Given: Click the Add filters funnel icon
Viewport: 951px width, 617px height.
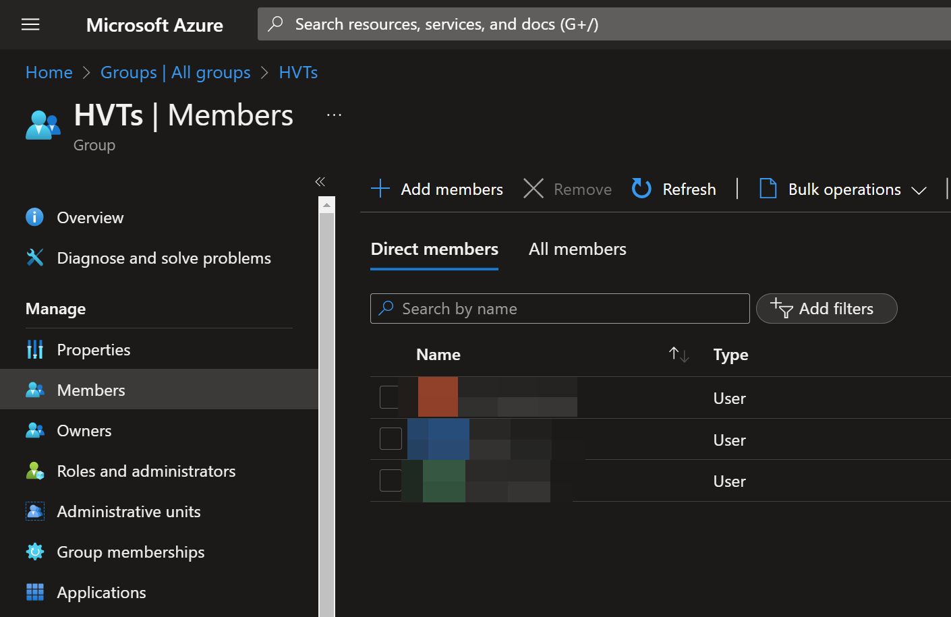Looking at the screenshot, I should click(x=782, y=307).
